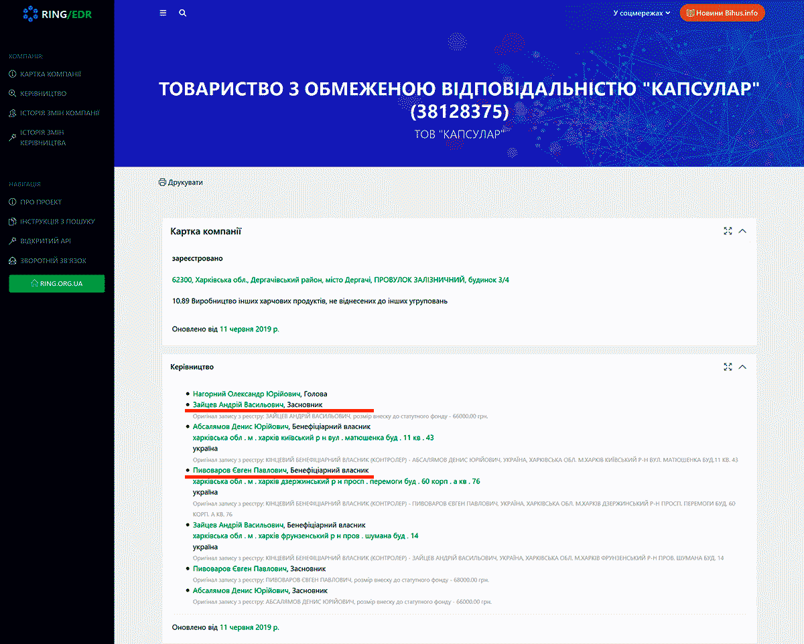The height and width of the screenshot is (644, 804).
Task: Collapse the Керівництво panel
Action: coord(742,367)
